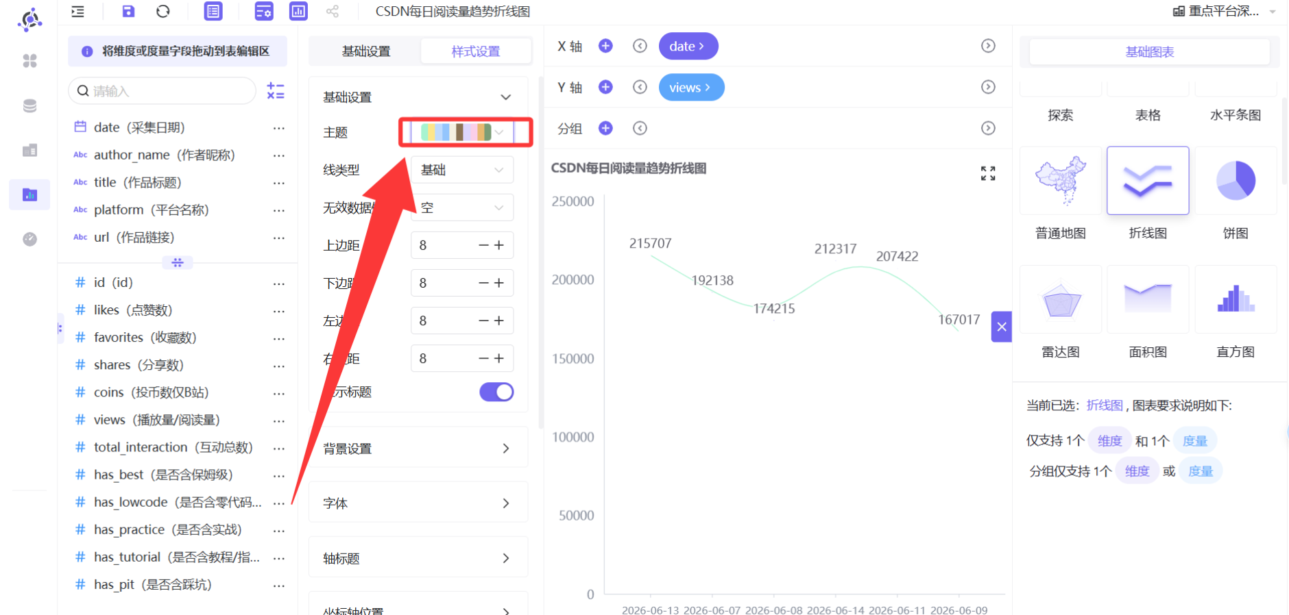This screenshot has width=1289, height=615.
Task: Switch to the basic settings tab
Action: pyautogui.click(x=366, y=51)
